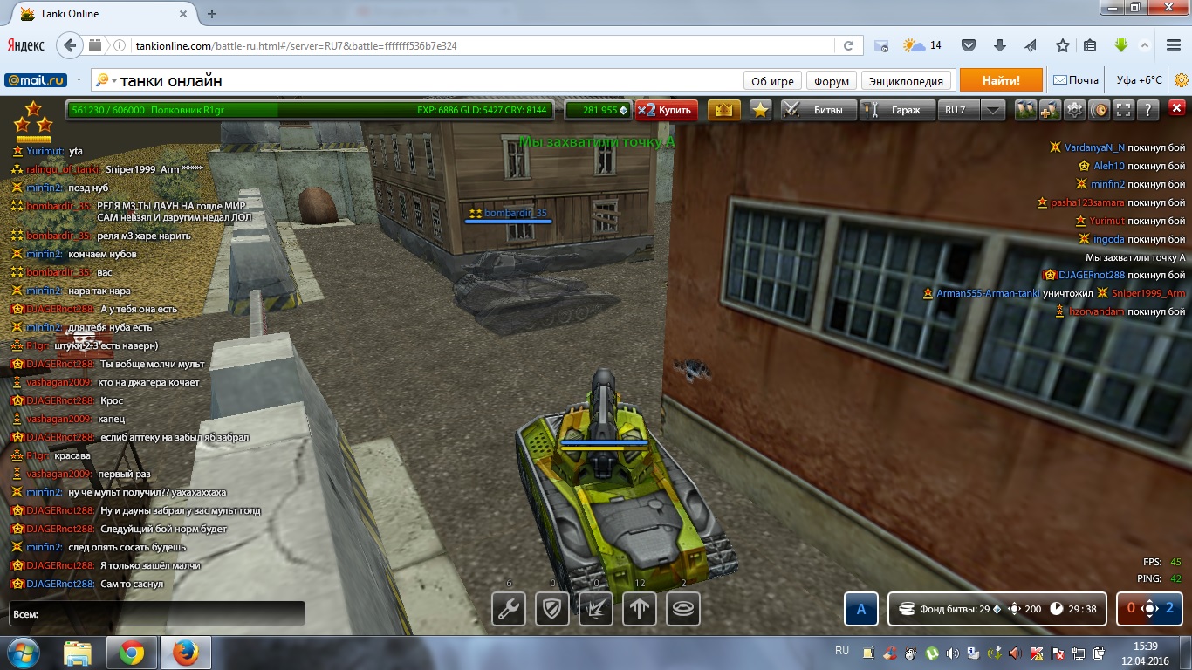Open the Почта mail link

(x=1076, y=80)
